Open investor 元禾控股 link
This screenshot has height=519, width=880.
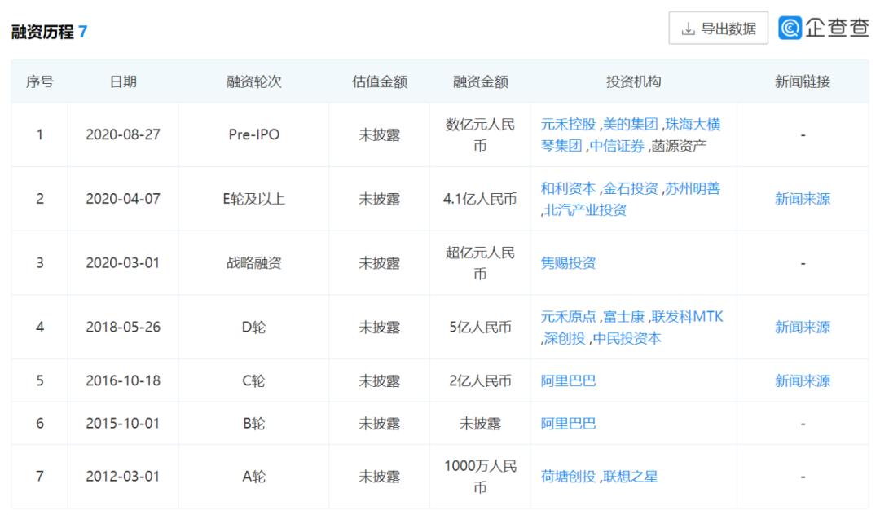(x=568, y=125)
